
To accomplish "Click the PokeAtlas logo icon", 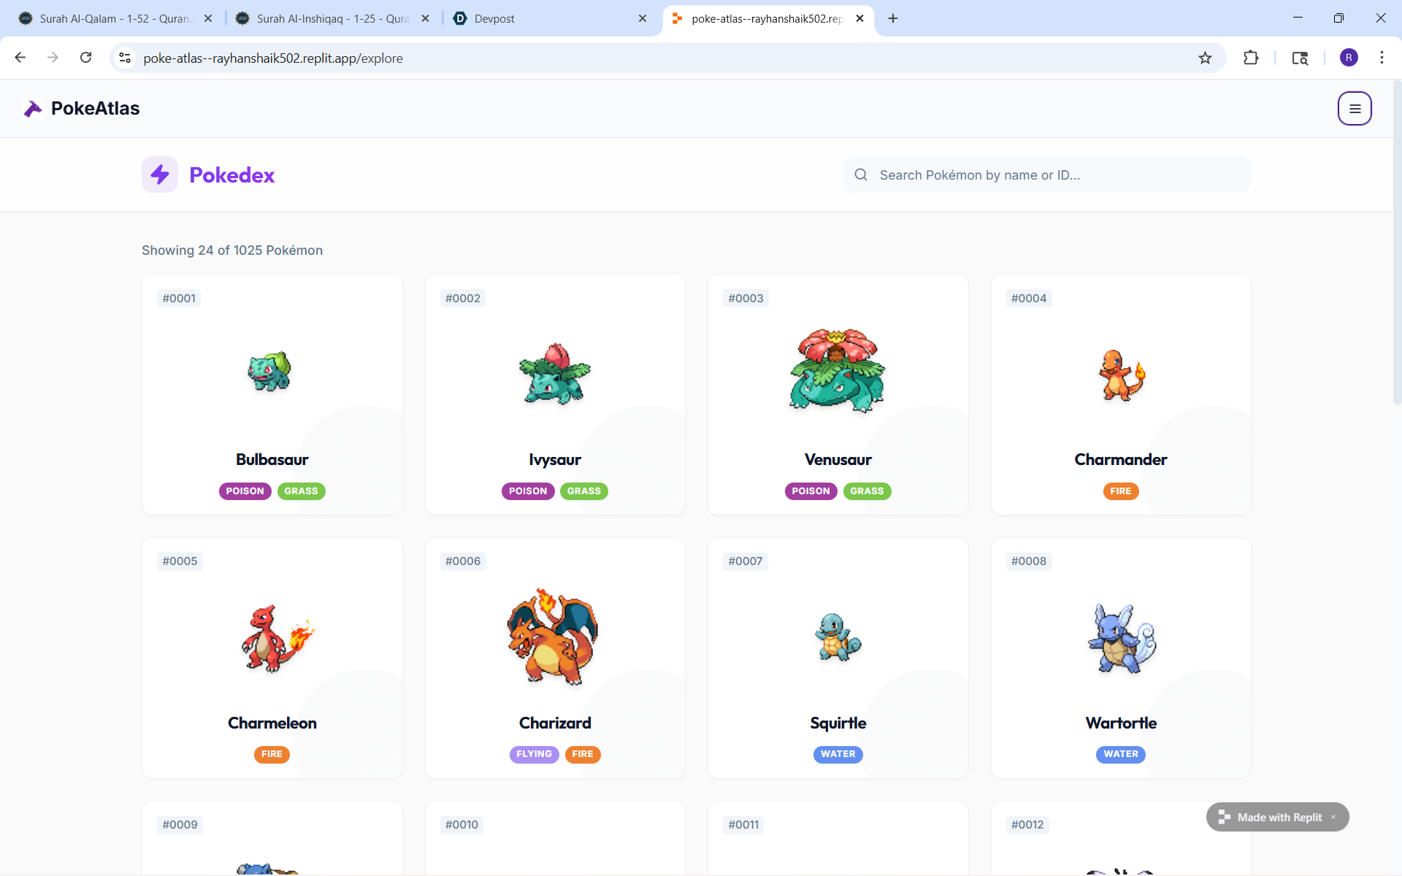I will pyautogui.click(x=33, y=109).
